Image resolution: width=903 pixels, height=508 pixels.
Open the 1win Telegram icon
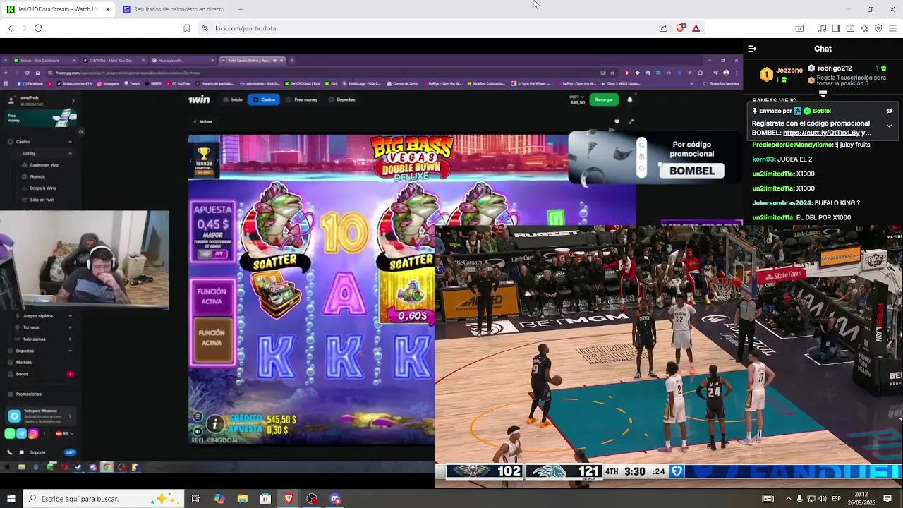click(x=21, y=434)
